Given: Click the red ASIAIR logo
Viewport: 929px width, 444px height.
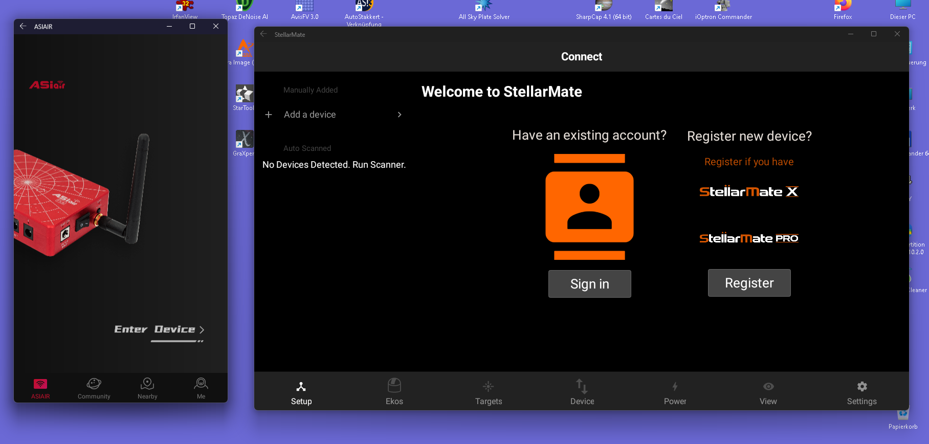Looking at the screenshot, I should [47, 85].
